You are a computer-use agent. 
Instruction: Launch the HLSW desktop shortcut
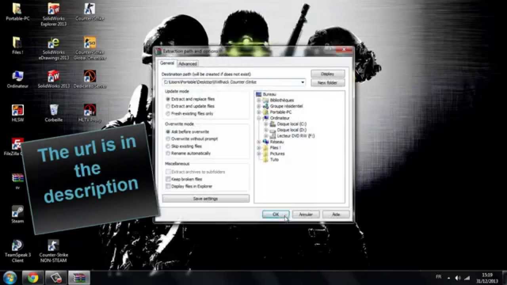[17, 113]
